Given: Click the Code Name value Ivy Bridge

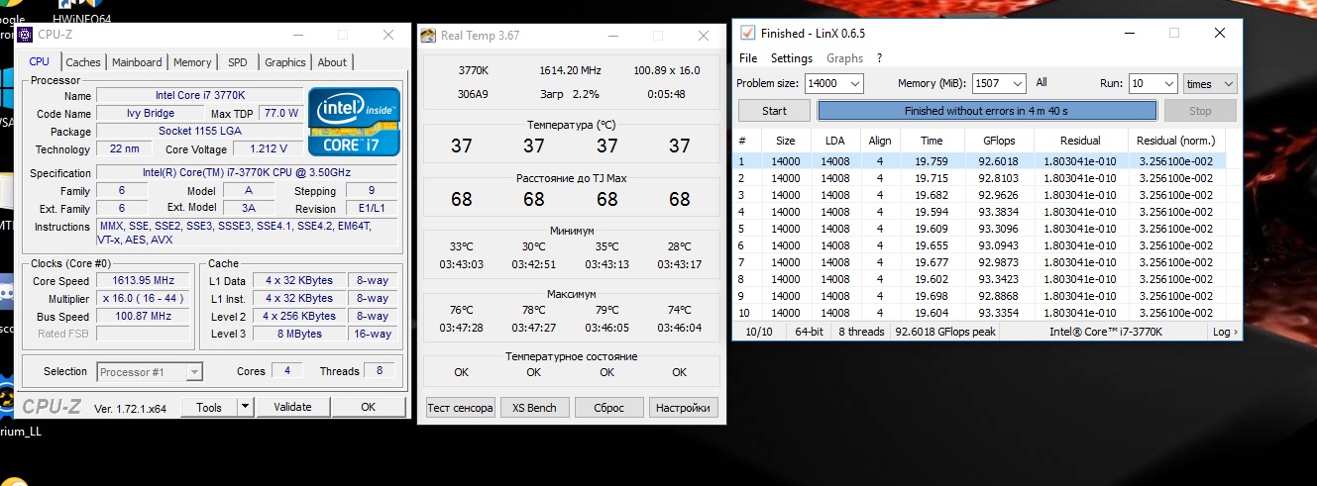Looking at the screenshot, I should click(150, 114).
